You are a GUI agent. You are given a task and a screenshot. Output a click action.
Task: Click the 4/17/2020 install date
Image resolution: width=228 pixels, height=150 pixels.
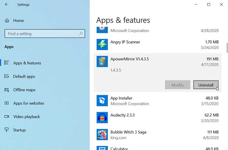(210, 65)
